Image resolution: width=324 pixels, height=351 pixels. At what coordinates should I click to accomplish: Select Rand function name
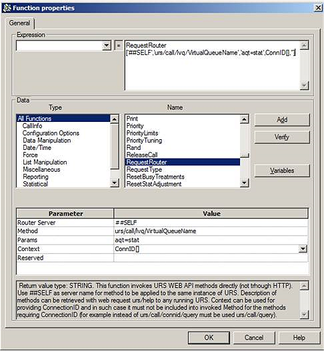[133, 148]
